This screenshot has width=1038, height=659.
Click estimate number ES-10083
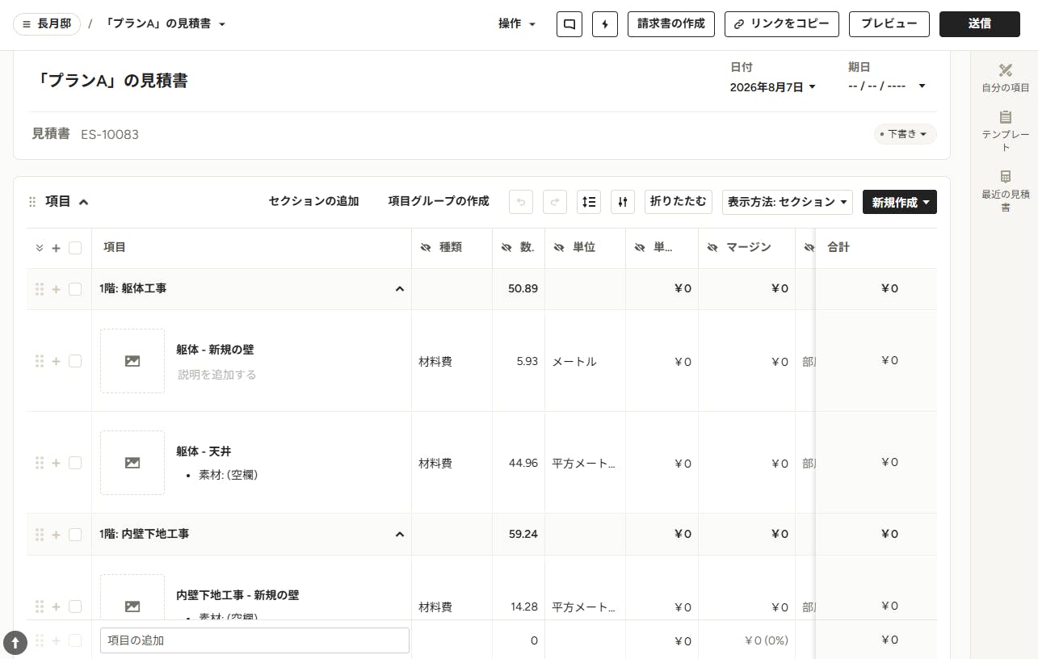point(110,134)
